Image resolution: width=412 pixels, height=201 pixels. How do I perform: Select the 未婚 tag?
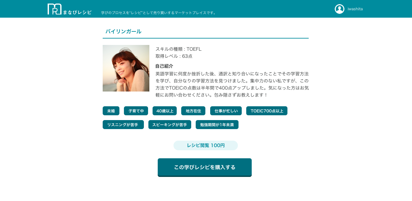111,111
